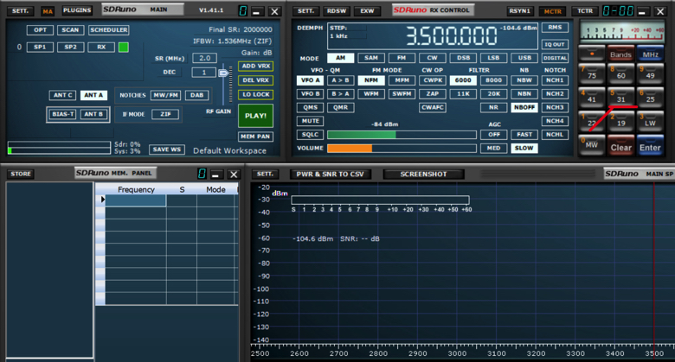
Task: Click the SCREENSHOT button
Action: tap(423, 175)
